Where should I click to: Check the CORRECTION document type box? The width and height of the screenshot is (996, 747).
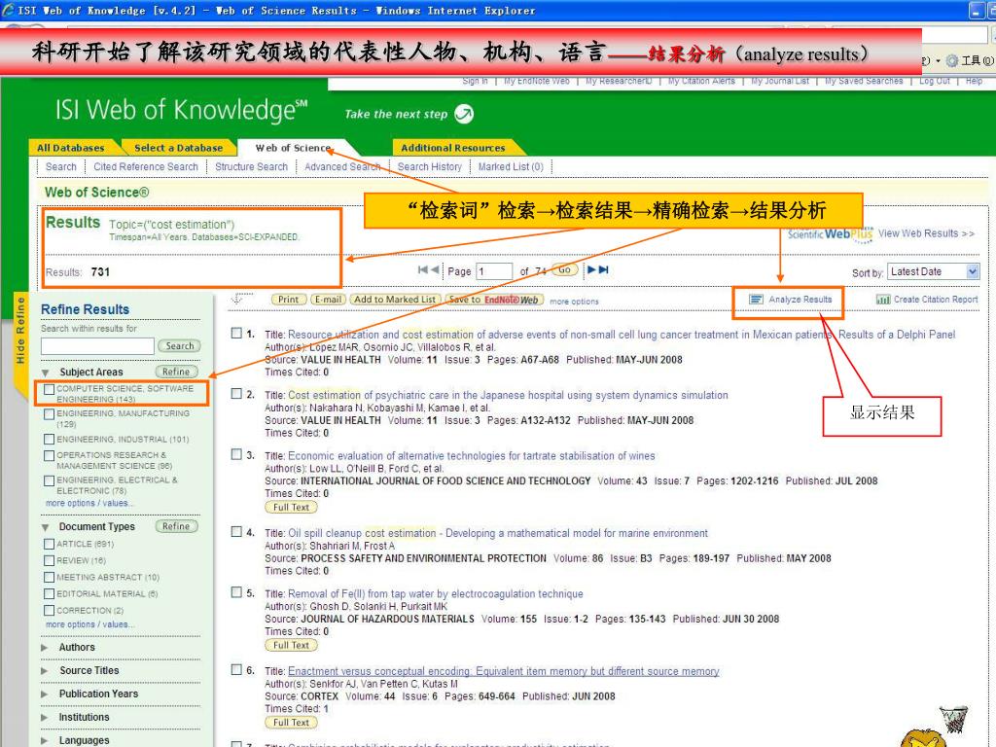(49, 610)
